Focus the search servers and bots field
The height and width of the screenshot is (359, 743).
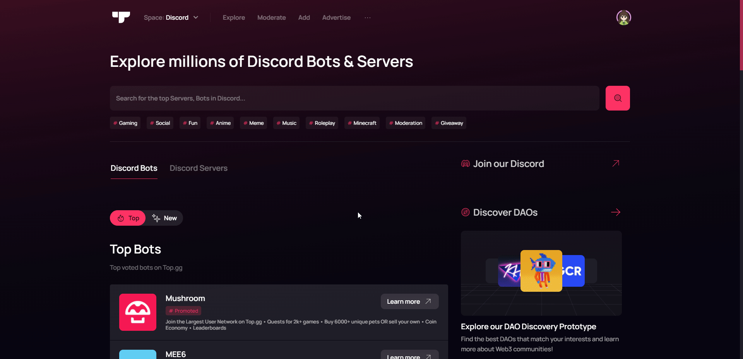tap(354, 98)
